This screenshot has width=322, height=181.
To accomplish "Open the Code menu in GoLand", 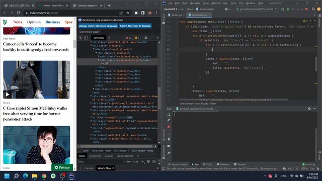I will pyautogui.click(x=206, y=3).
